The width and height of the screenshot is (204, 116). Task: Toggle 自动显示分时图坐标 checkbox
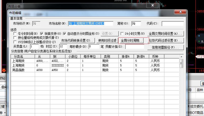coord(64,34)
